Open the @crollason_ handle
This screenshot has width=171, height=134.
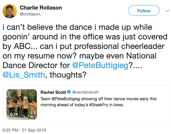(x=31, y=14)
